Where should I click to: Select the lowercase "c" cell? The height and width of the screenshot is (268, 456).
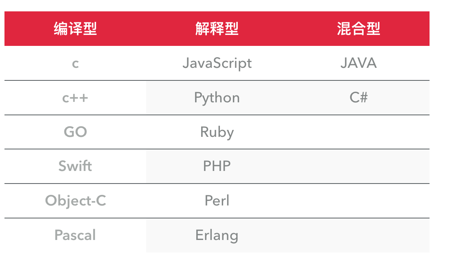click(75, 63)
